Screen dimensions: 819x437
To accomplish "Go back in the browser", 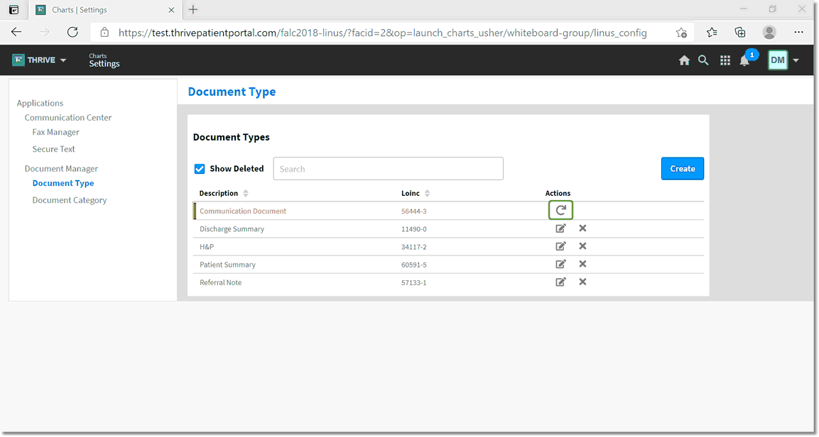I will pos(17,33).
